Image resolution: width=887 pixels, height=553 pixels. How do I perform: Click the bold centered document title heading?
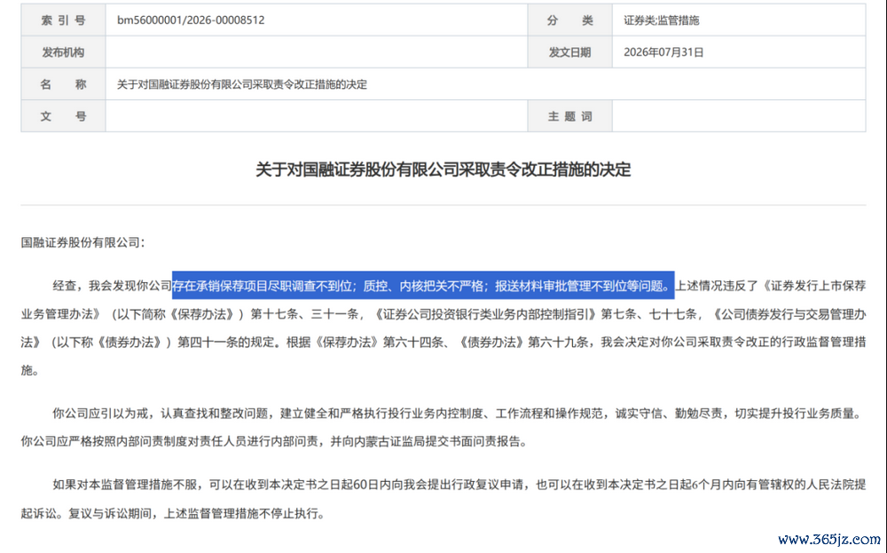tap(443, 170)
